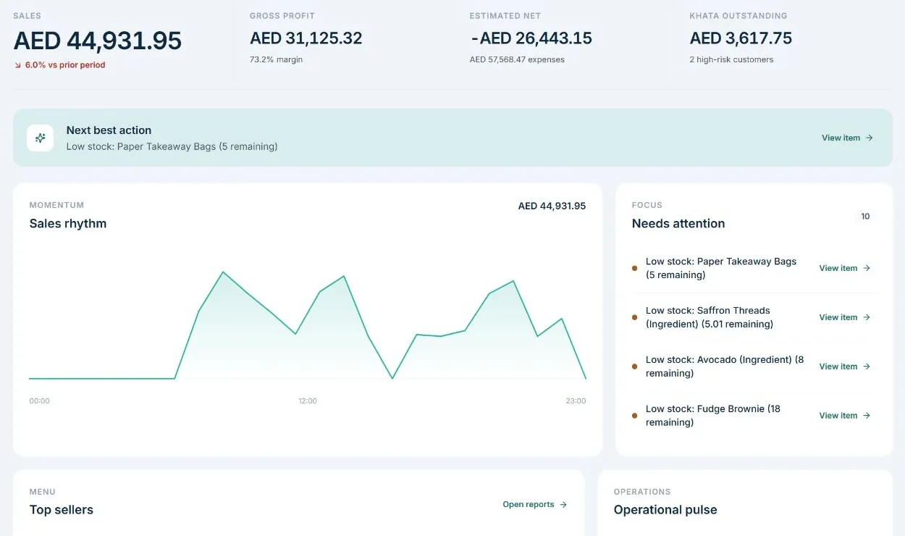This screenshot has width=905, height=536.
Task: Click the 73.2% margin text
Action: (277, 59)
